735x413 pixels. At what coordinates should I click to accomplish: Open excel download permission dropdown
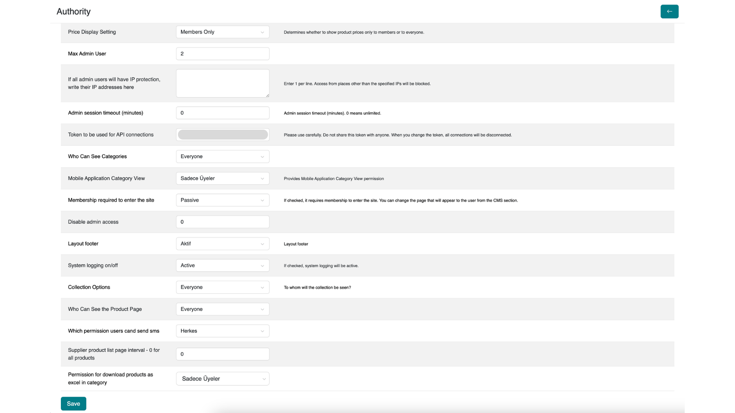tap(222, 379)
